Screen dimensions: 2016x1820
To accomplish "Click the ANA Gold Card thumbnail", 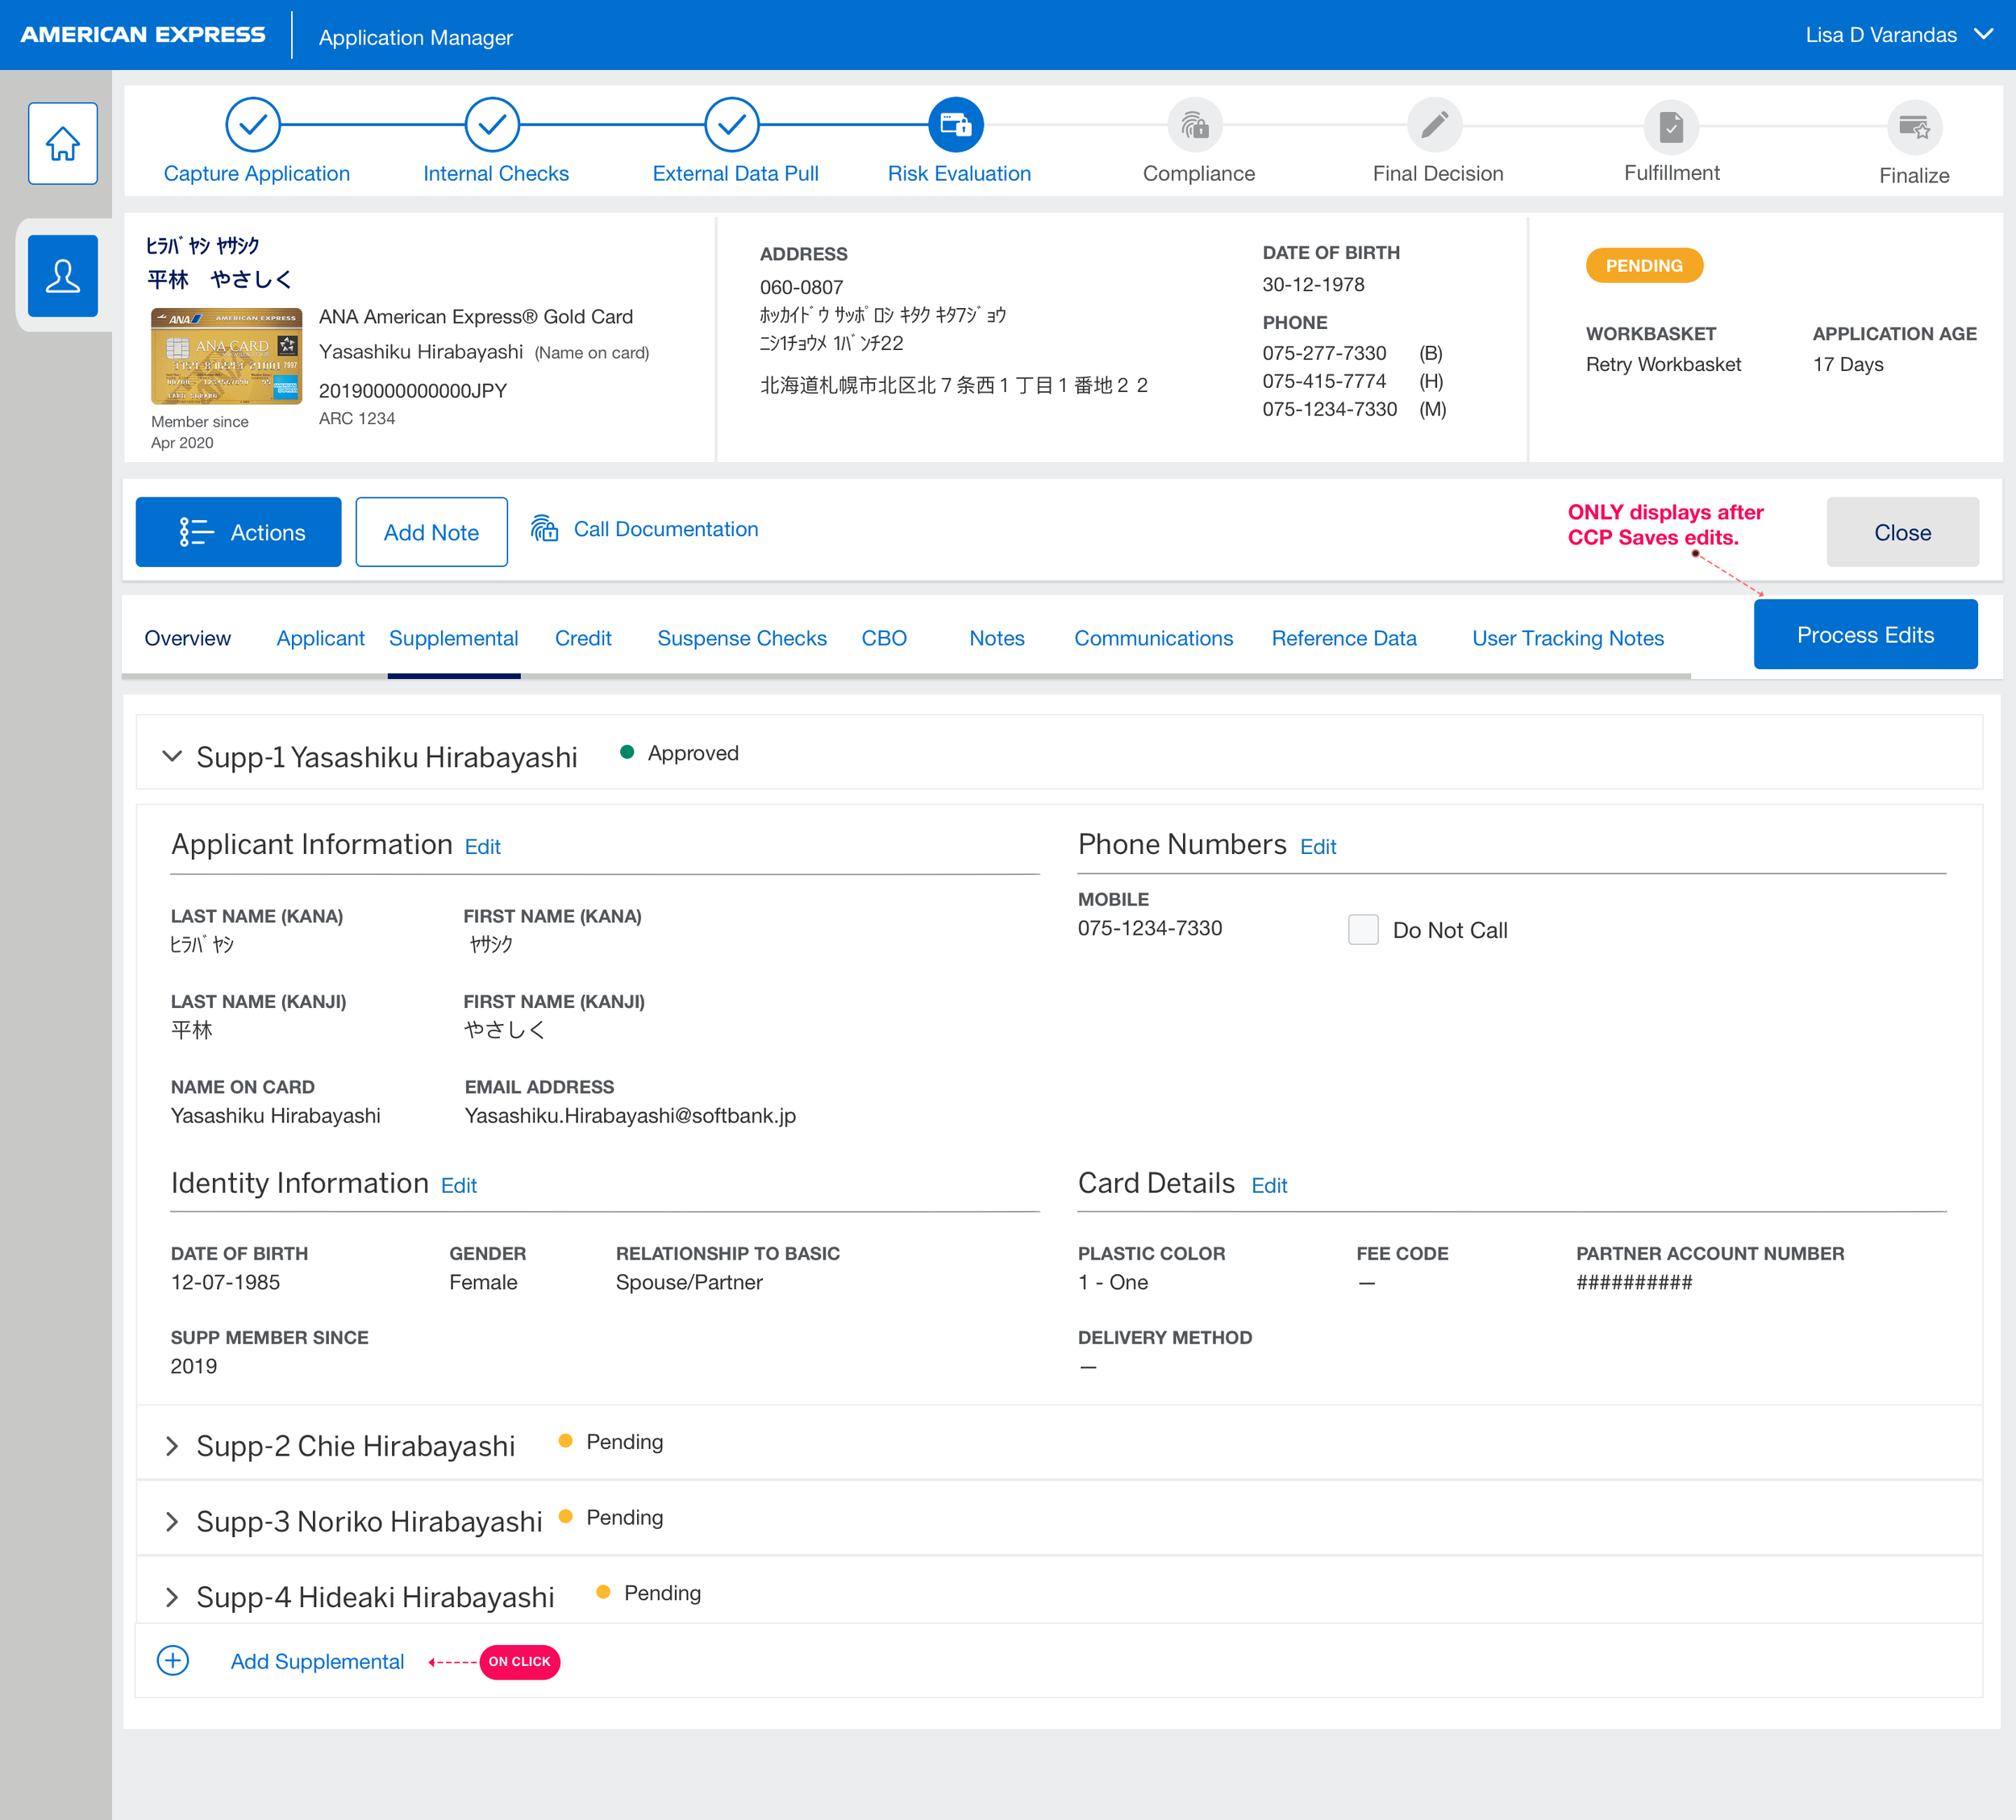I will 226,357.
